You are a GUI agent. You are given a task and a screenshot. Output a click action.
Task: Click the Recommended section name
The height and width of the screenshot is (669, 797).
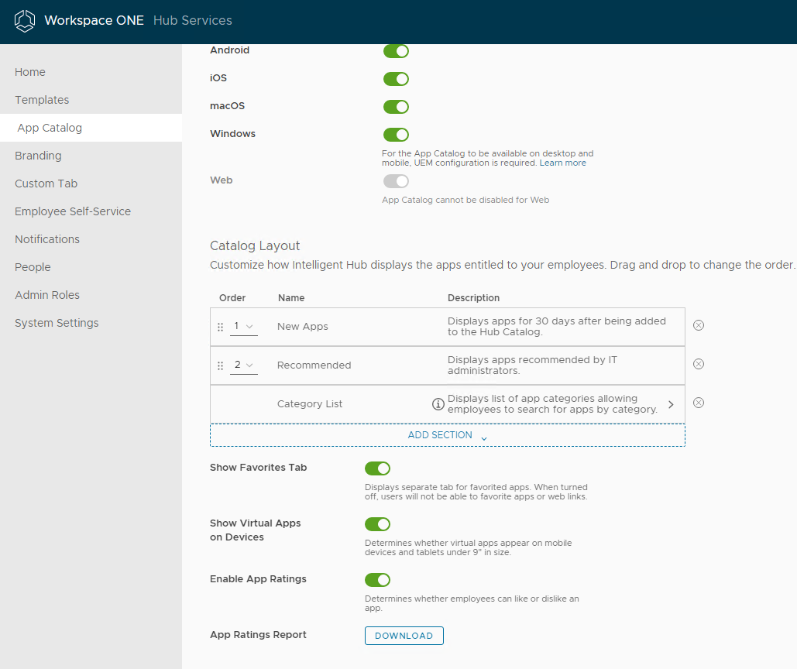[x=314, y=365]
